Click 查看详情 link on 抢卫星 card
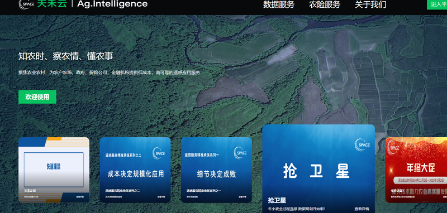The image size is (447, 213). pos(362,209)
